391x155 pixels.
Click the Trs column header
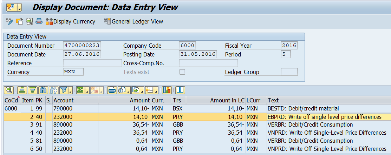click(x=179, y=100)
